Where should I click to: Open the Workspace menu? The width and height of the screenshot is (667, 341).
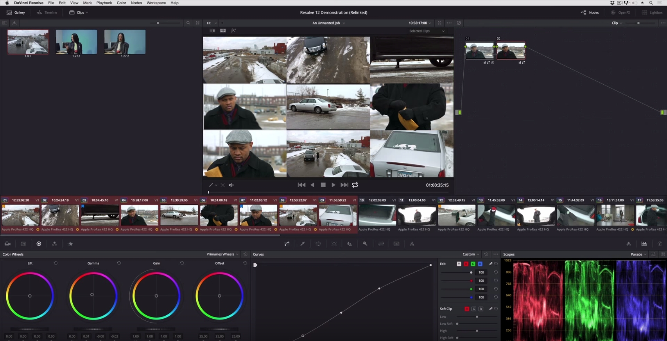pos(156,3)
